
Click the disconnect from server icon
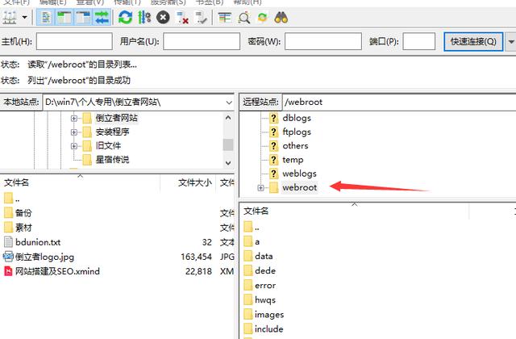point(183,16)
